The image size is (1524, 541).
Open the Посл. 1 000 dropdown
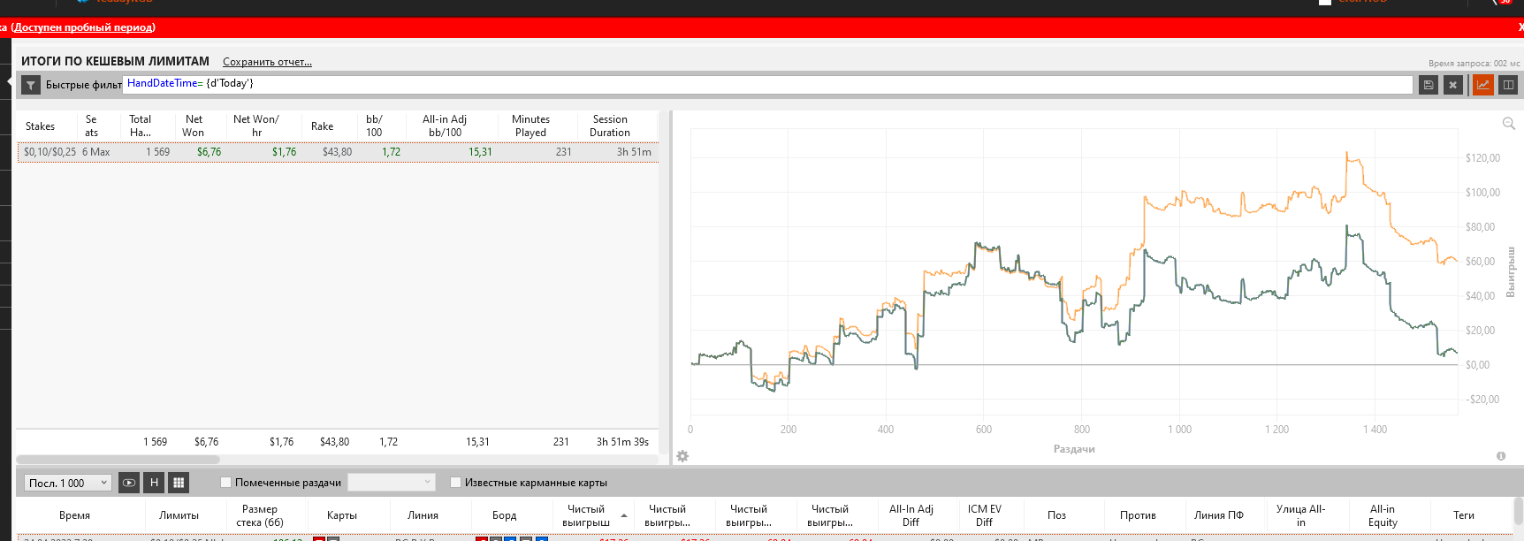[x=68, y=483]
